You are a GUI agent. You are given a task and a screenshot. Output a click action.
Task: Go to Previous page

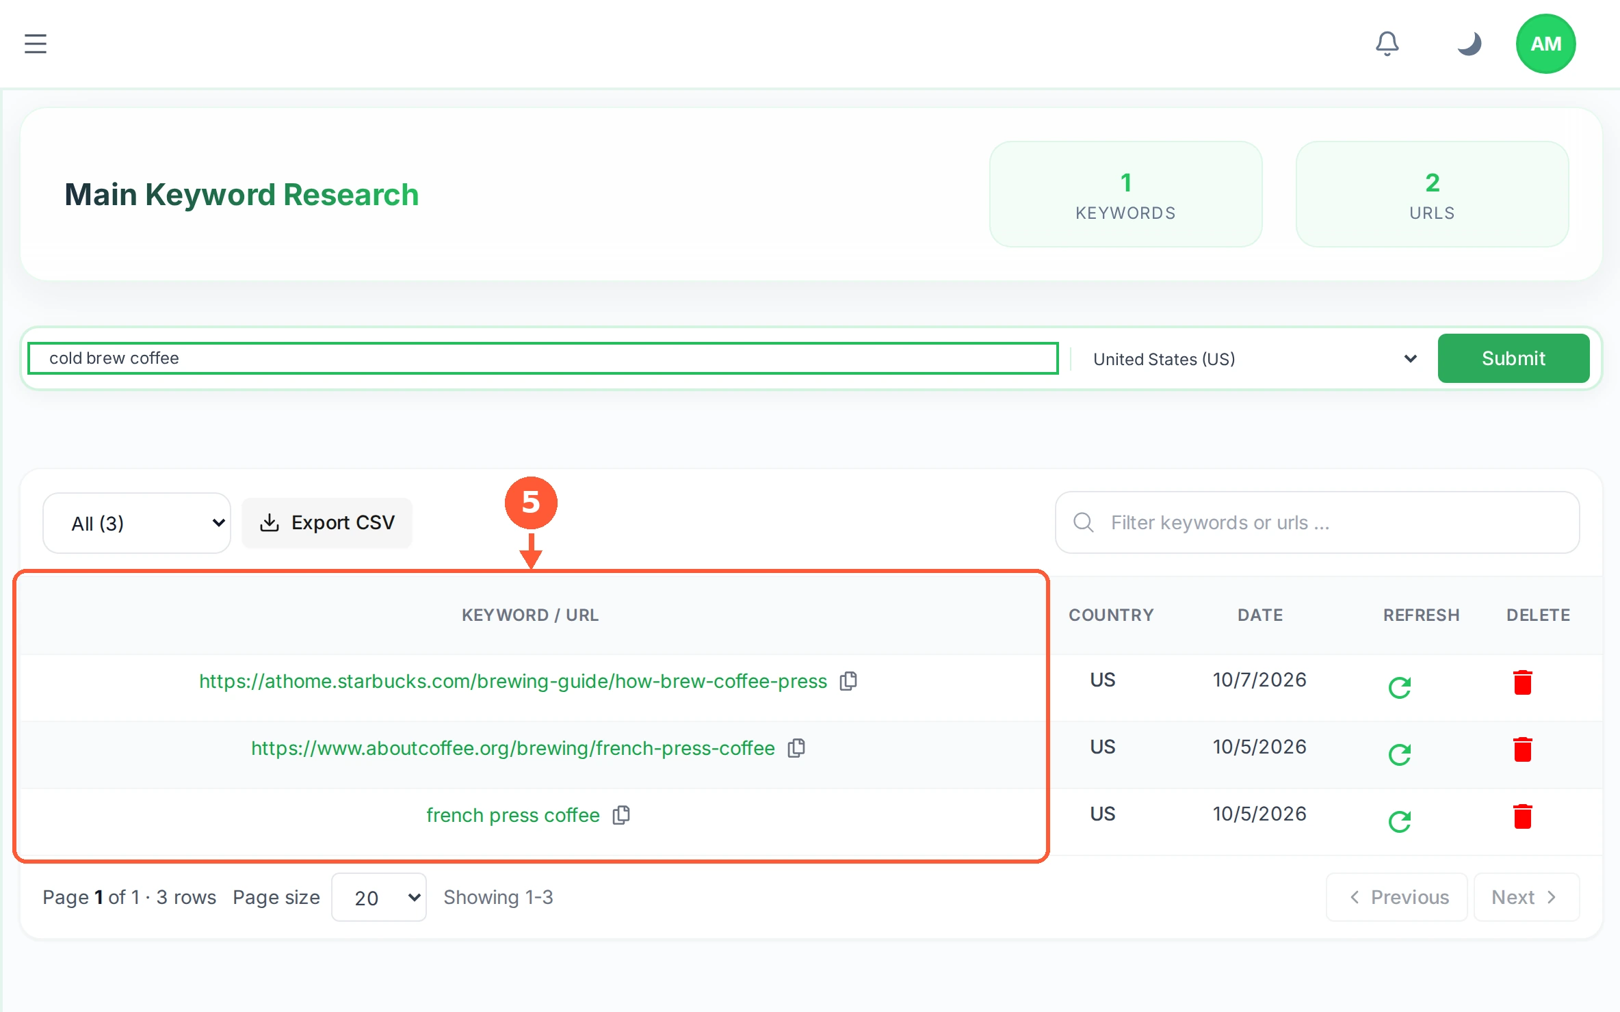1397,897
